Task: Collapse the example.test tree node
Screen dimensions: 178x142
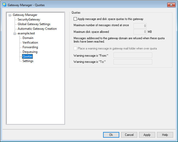Action: [15, 34]
